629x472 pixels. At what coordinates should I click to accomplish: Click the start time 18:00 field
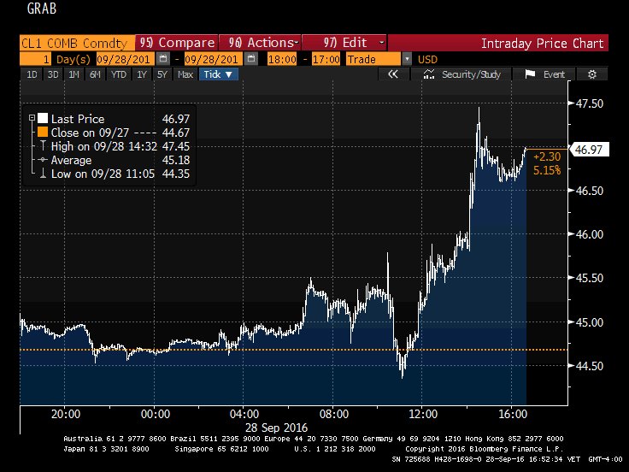click(284, 59)
